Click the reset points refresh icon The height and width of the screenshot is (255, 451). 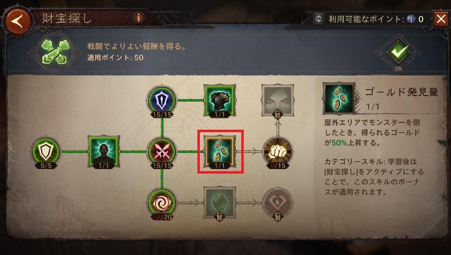click(x=318, y=19)
